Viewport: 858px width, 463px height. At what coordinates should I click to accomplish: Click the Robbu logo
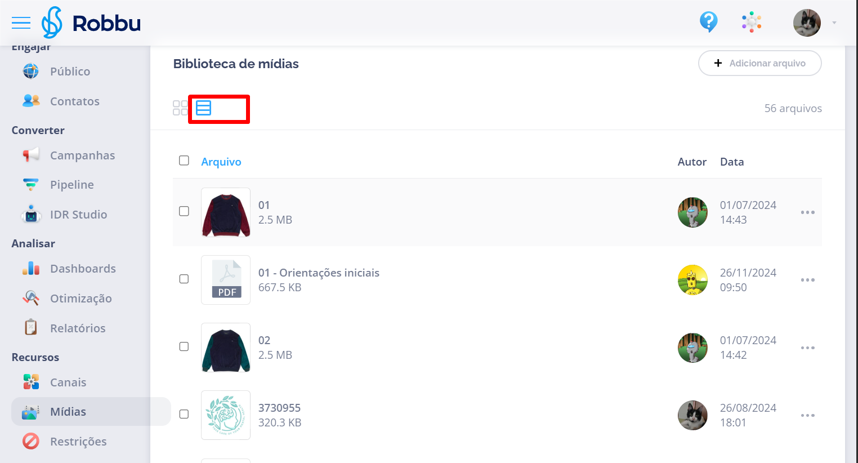(x=91, y=23)
